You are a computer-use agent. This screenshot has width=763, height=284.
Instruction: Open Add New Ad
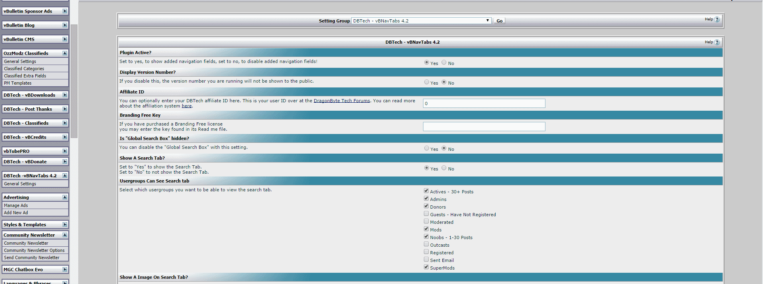pos(16,213)
